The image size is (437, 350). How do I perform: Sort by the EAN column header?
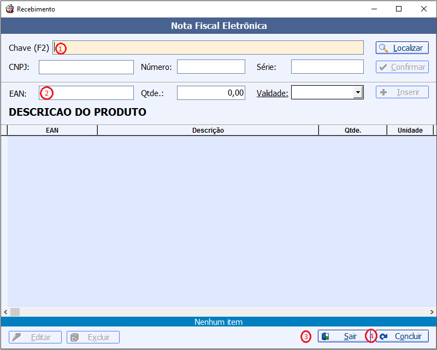[52, 130]
